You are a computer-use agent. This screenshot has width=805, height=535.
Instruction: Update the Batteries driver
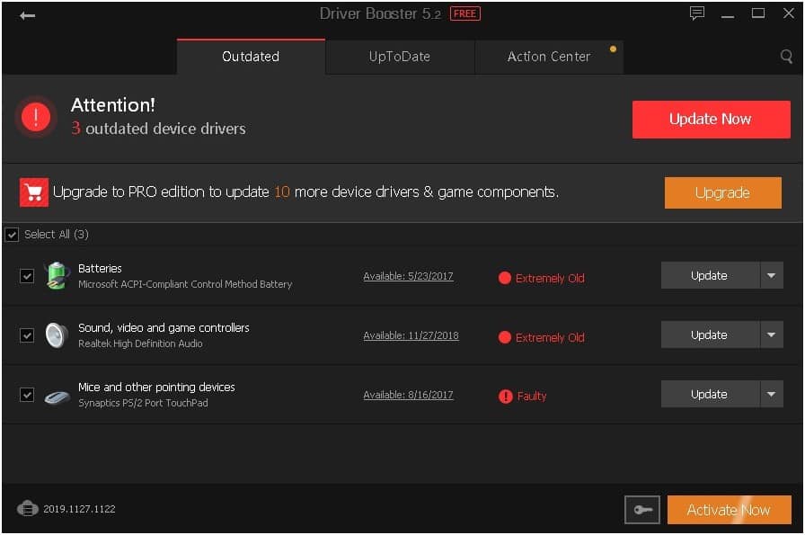tap(710, 275)
